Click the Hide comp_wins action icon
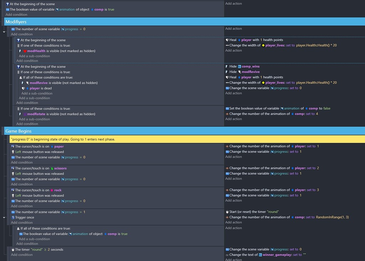The height and width of the screenshot is (261, 365). (x=227, y=66)
